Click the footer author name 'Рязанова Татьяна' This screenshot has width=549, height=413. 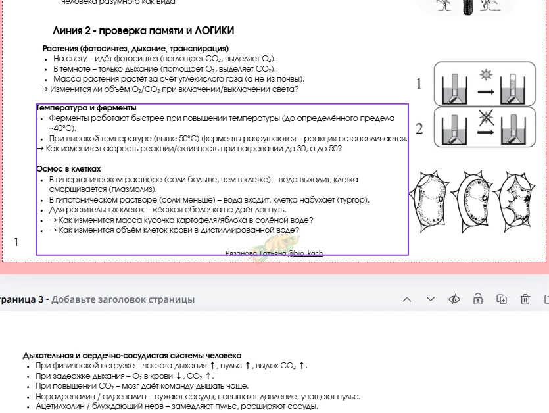[x=256, y=253]
